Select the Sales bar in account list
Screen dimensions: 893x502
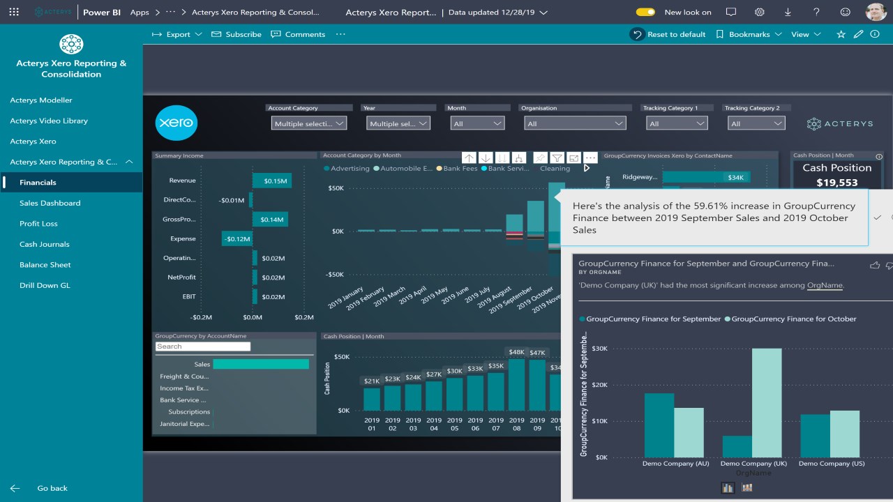(261, 364)
